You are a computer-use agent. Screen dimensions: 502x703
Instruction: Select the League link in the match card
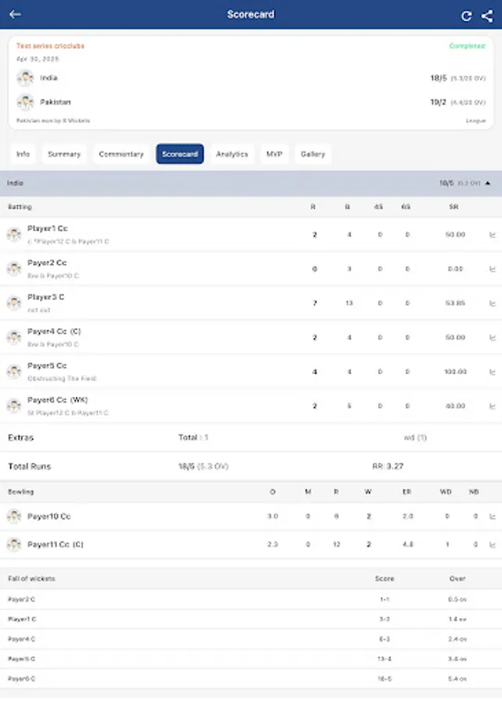[475, 121]
